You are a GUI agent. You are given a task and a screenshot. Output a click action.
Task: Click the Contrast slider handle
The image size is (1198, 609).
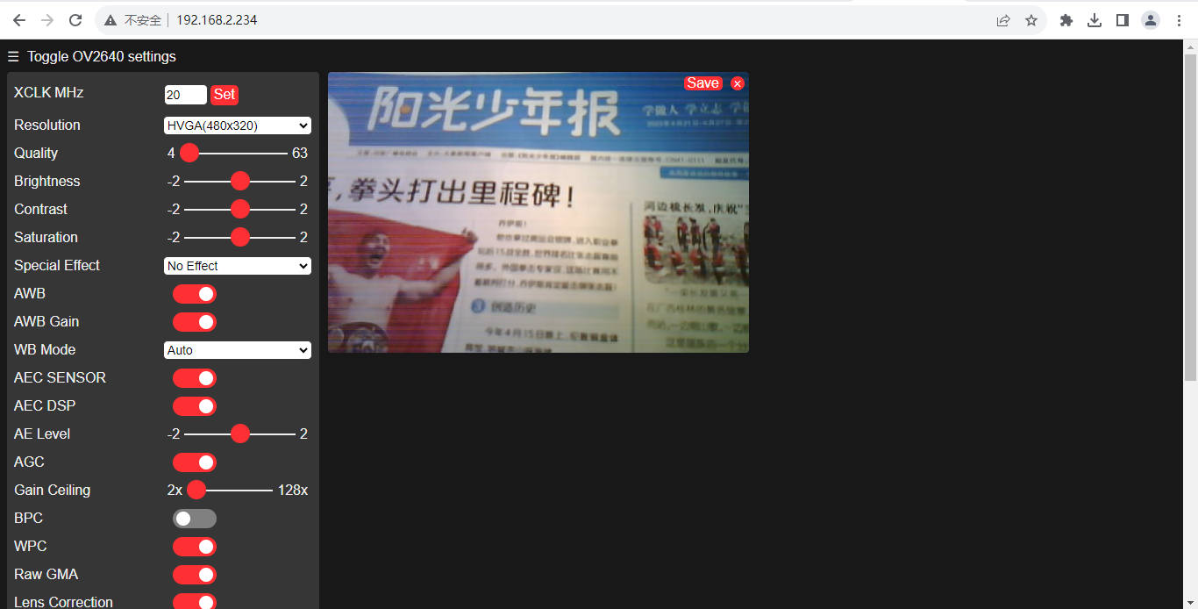(x=240, y=209)
